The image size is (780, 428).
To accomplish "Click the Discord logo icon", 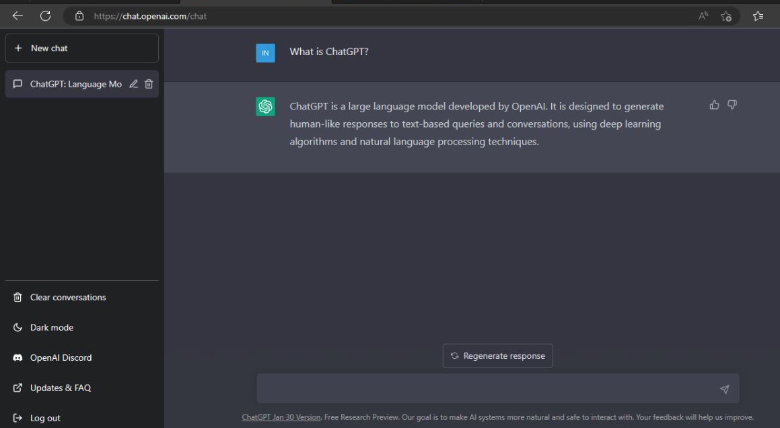I will (x=17, y=357).
